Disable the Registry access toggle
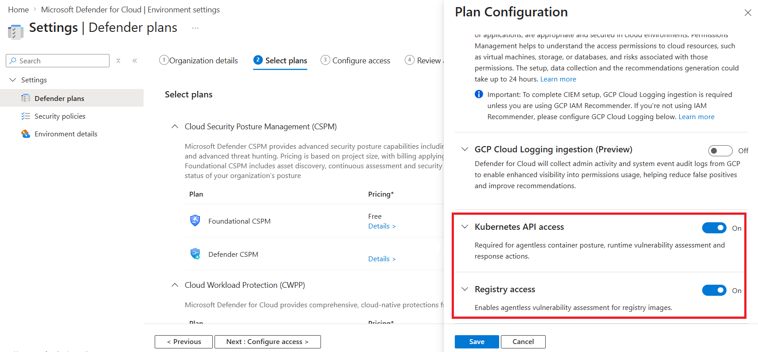 (714, 290)
